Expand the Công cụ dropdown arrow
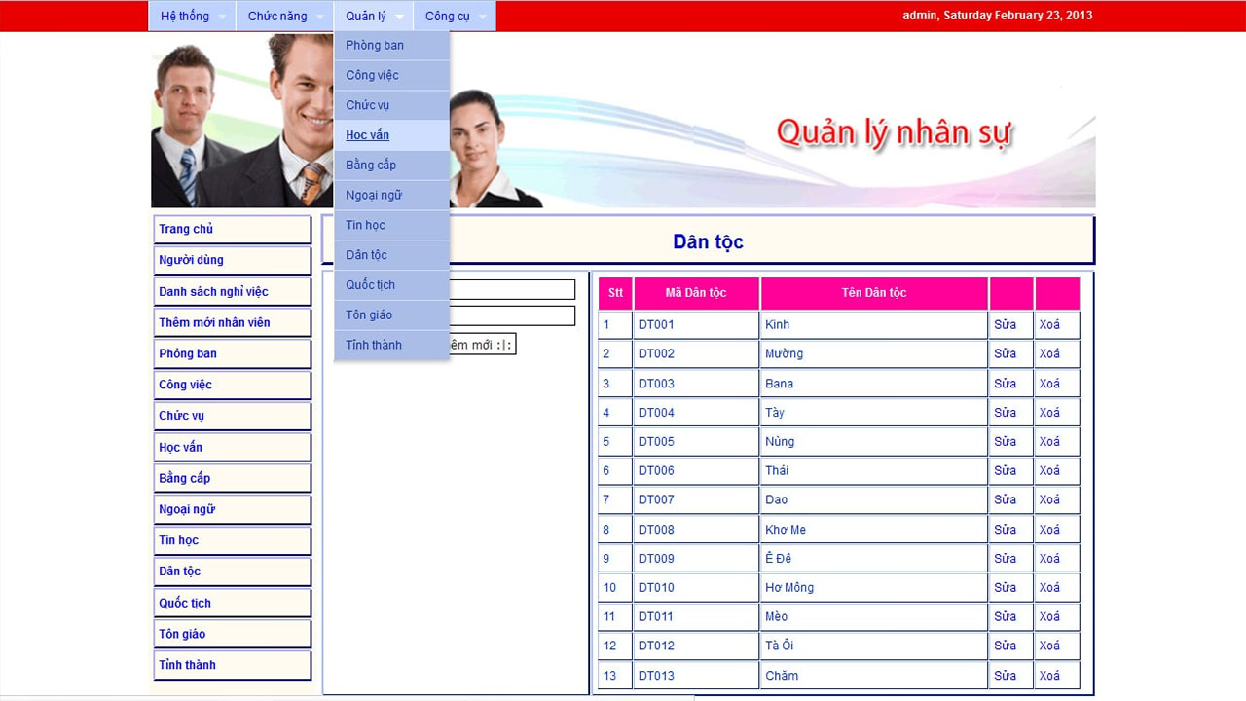 click(x=482, y=17)
